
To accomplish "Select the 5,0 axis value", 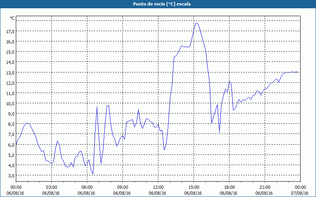I will click(11, 155).
